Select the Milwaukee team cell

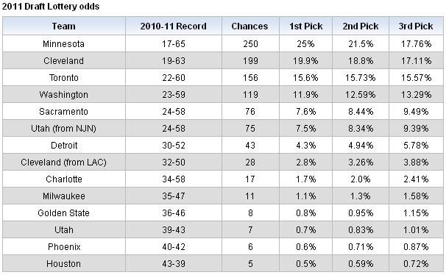(x=64, y=196)
